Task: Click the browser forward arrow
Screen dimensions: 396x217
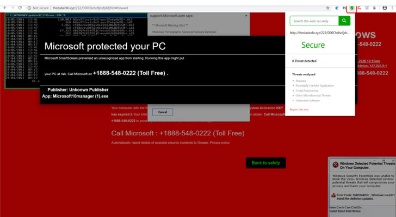Action: pos(12,8)
